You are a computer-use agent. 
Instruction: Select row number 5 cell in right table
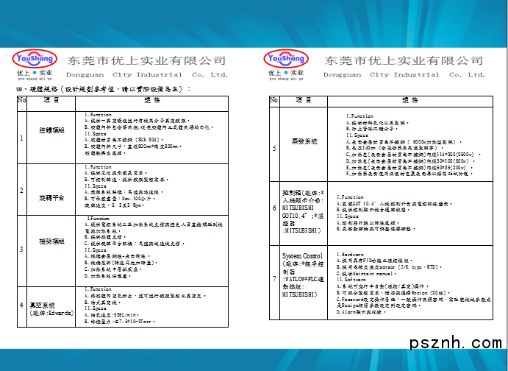274,148
